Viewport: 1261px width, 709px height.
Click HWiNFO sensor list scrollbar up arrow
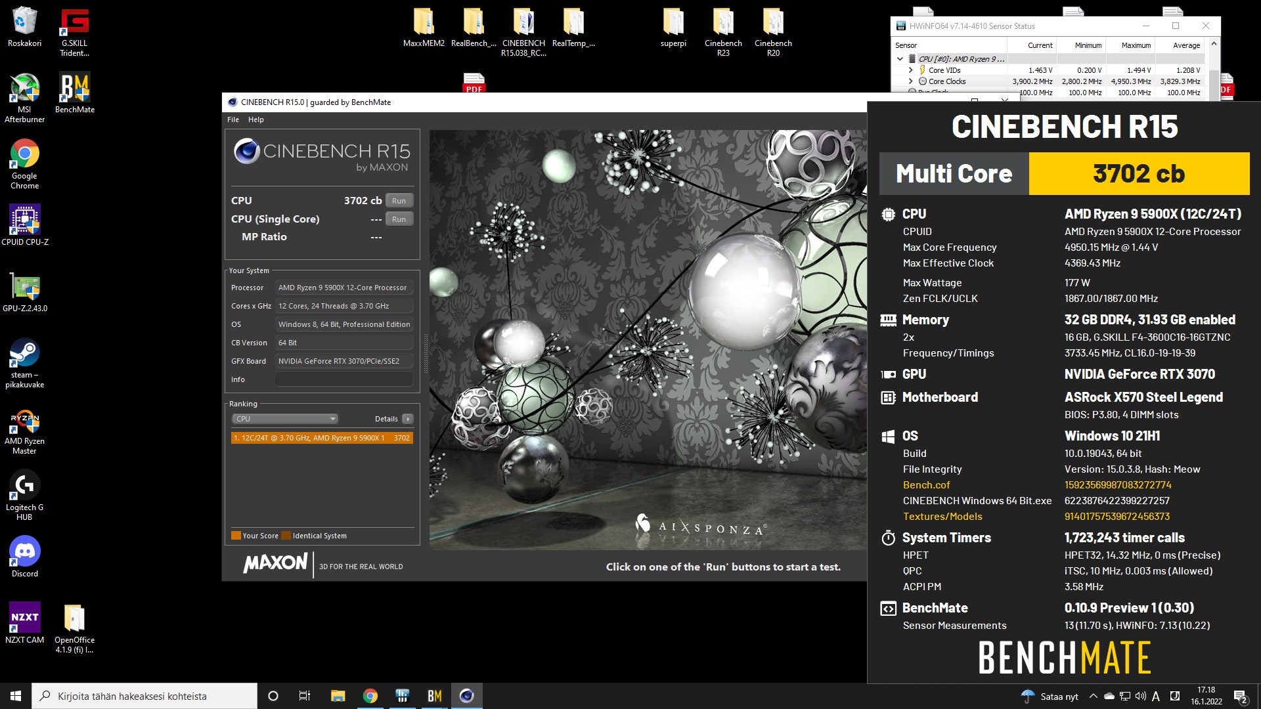click(1214, 44)
